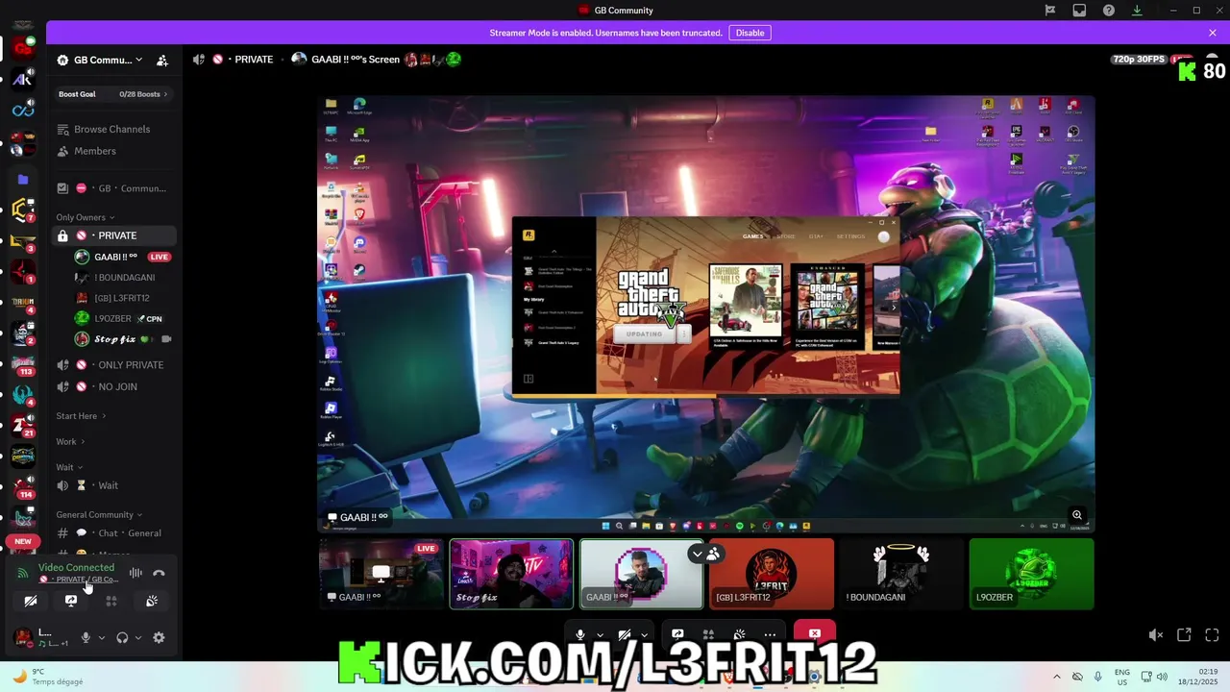Click the green connection signal icon
Viewport: 1230px width, 692px height.
23,573
